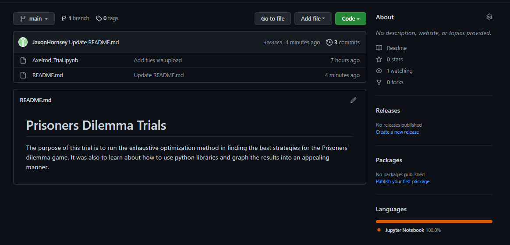Click the file icon beside Axelrod_Trial.ipynb
Screen dimensions: 510x245
click(23, 60)
